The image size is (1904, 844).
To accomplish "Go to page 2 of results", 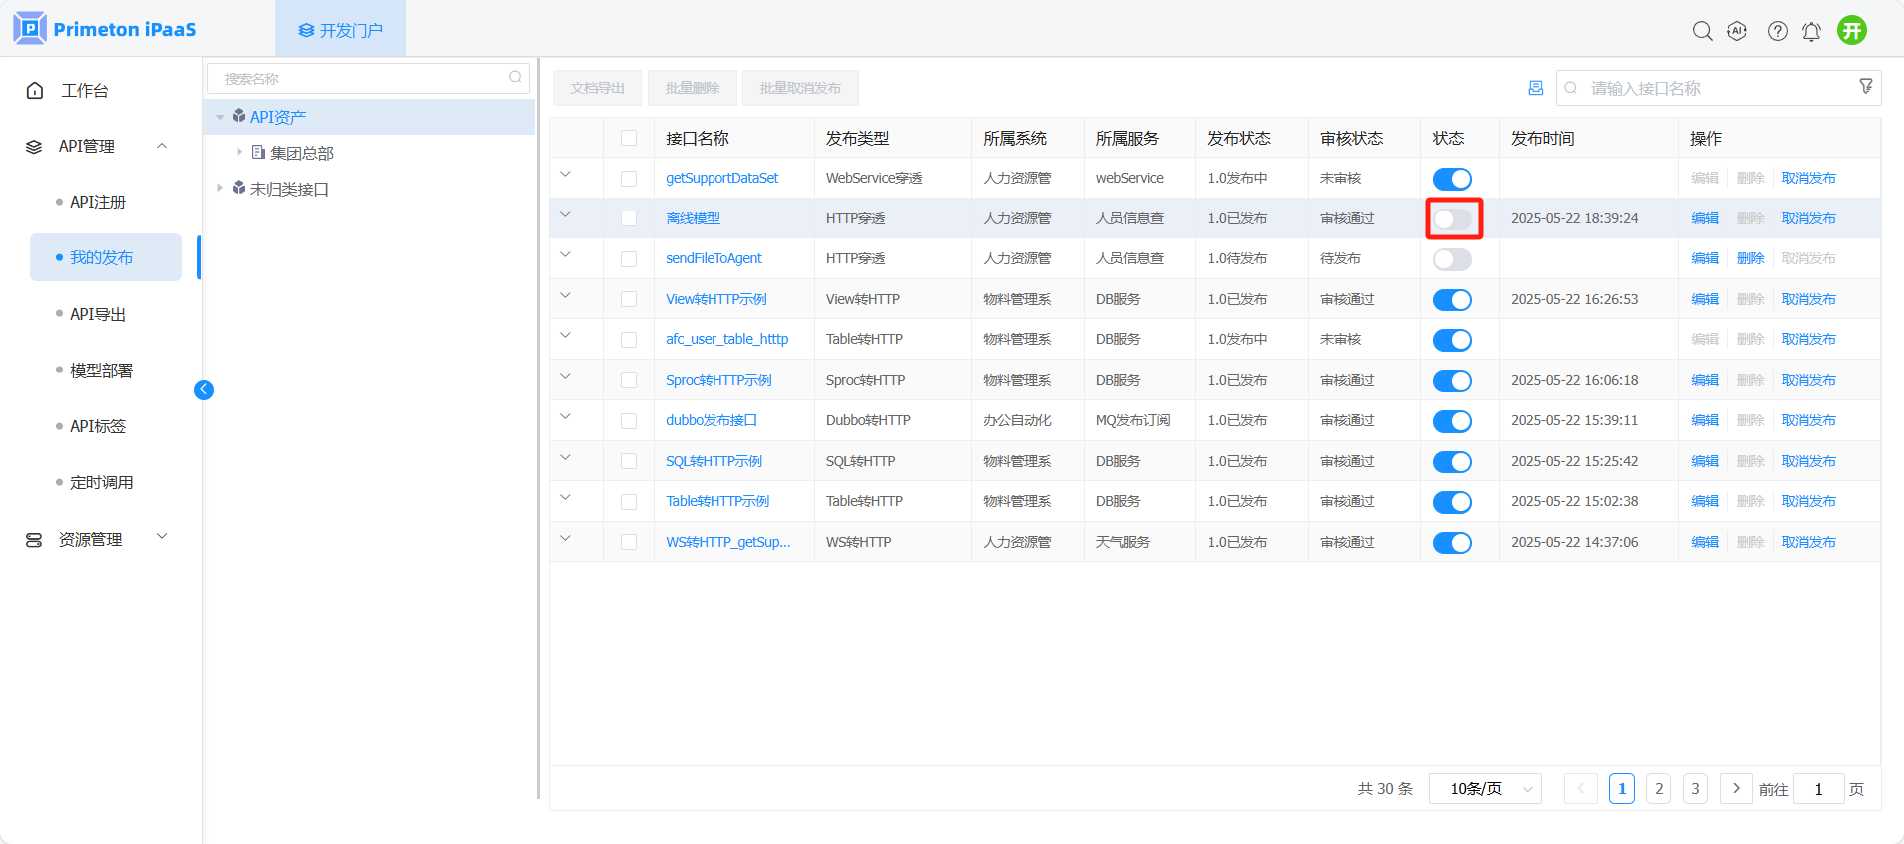I will 1659,789.
